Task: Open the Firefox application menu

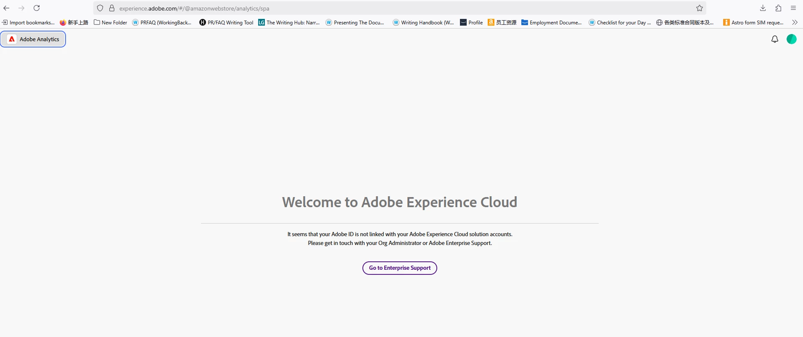Action: pos(793,8)
